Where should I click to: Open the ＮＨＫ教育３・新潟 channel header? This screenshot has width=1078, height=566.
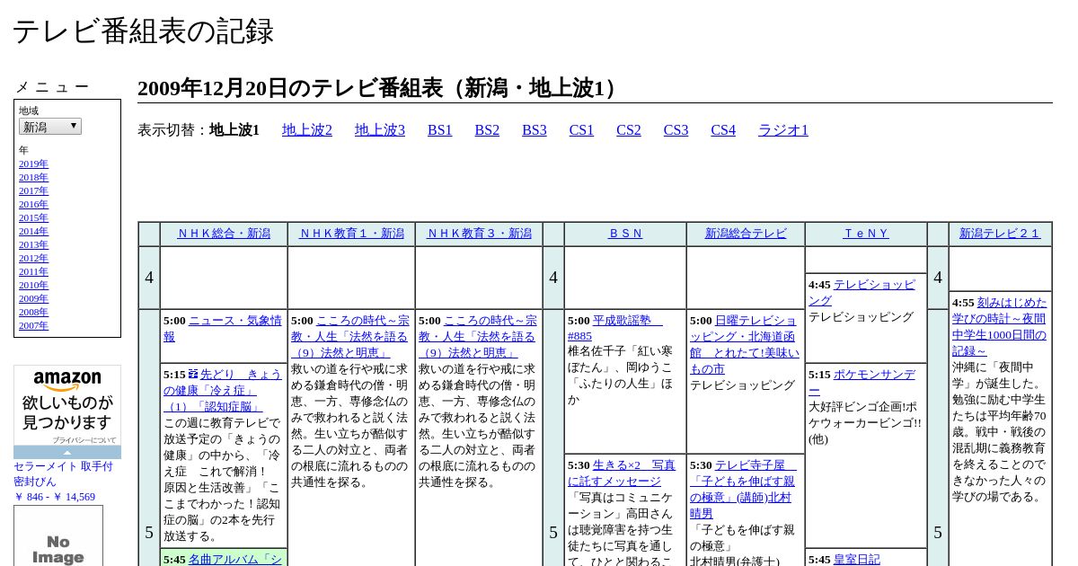[479, 234]
